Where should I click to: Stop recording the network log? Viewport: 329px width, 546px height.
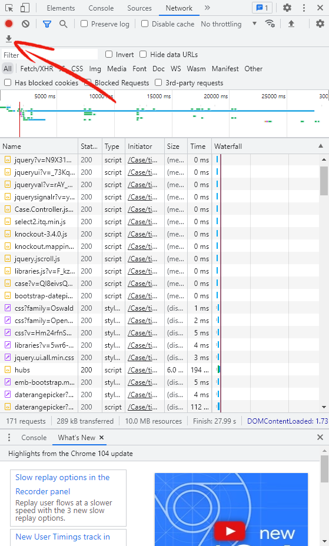tap(9, 24)
